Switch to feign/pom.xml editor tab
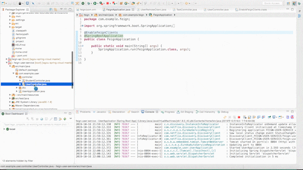The image size is (303, 170). [x=86, y=9]
